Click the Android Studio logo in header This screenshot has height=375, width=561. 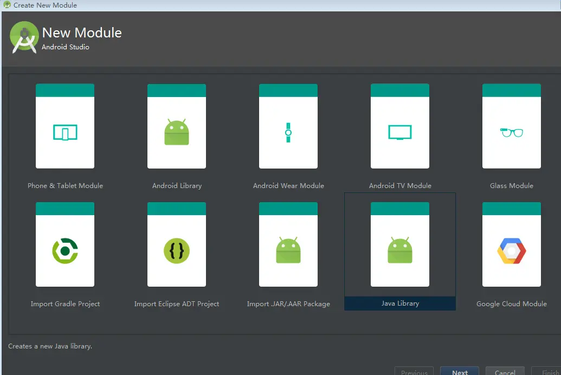pos(24,37)
